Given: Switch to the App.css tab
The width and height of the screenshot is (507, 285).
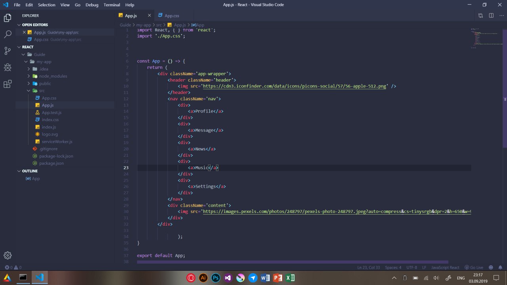Looking at the screenshot, I should [172, 15].
